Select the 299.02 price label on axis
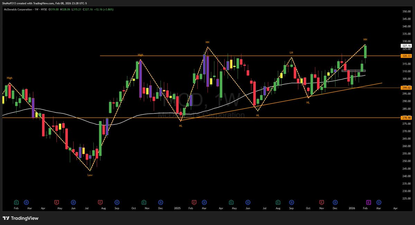415x225 pixels. coord(406,88)
